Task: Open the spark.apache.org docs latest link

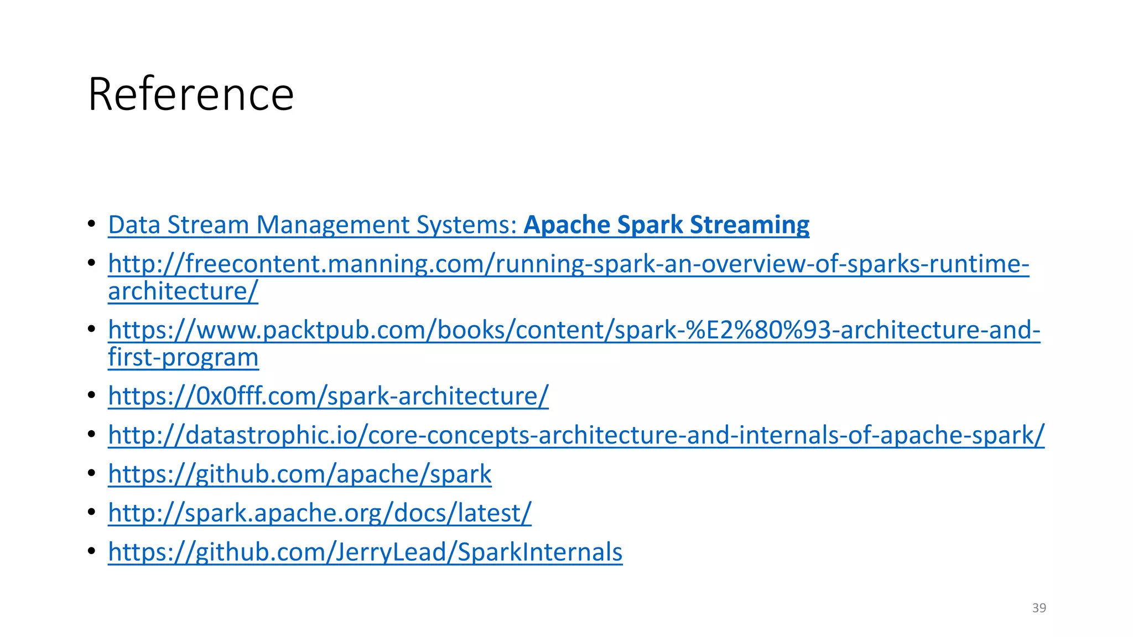Action: pyautogui.click(x=320, y=513)
